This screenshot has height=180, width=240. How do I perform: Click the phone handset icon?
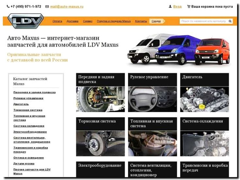8,7
